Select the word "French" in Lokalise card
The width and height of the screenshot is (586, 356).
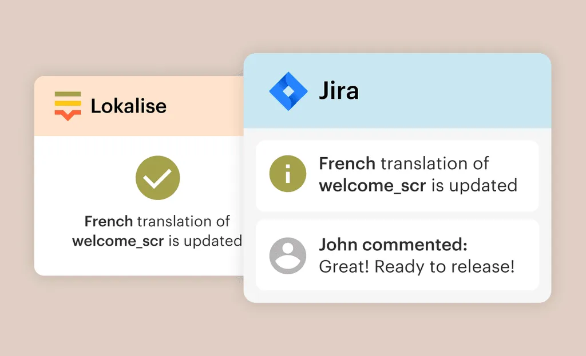(x=109, y=221)
